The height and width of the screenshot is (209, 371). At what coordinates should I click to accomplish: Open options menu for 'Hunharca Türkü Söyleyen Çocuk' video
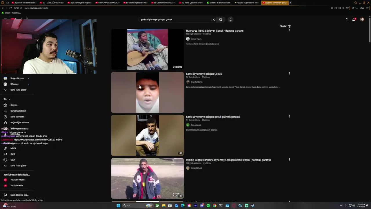[x=289, y=30]
